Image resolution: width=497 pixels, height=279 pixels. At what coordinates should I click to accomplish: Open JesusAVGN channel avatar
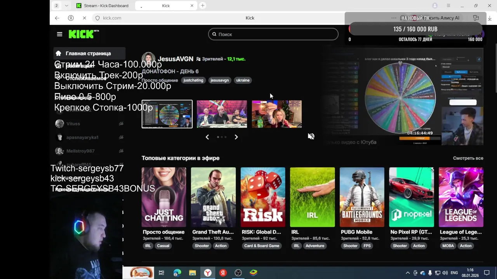[x=148, y=59]
